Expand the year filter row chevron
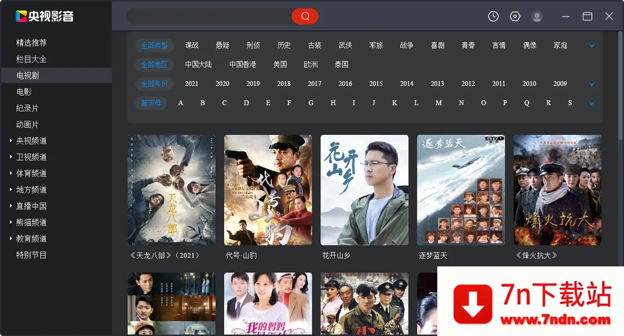624x336 pixels. (592, 84)
